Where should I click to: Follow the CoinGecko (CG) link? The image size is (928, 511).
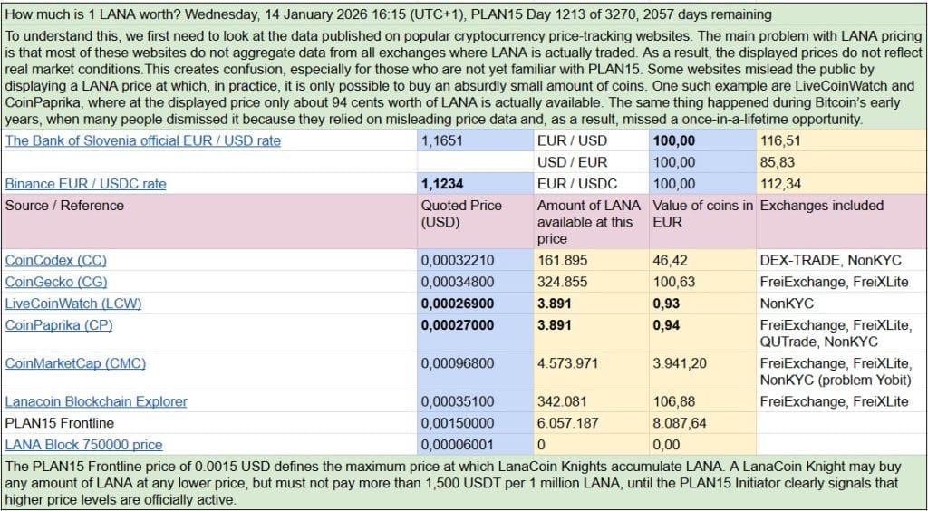[56, 282]
